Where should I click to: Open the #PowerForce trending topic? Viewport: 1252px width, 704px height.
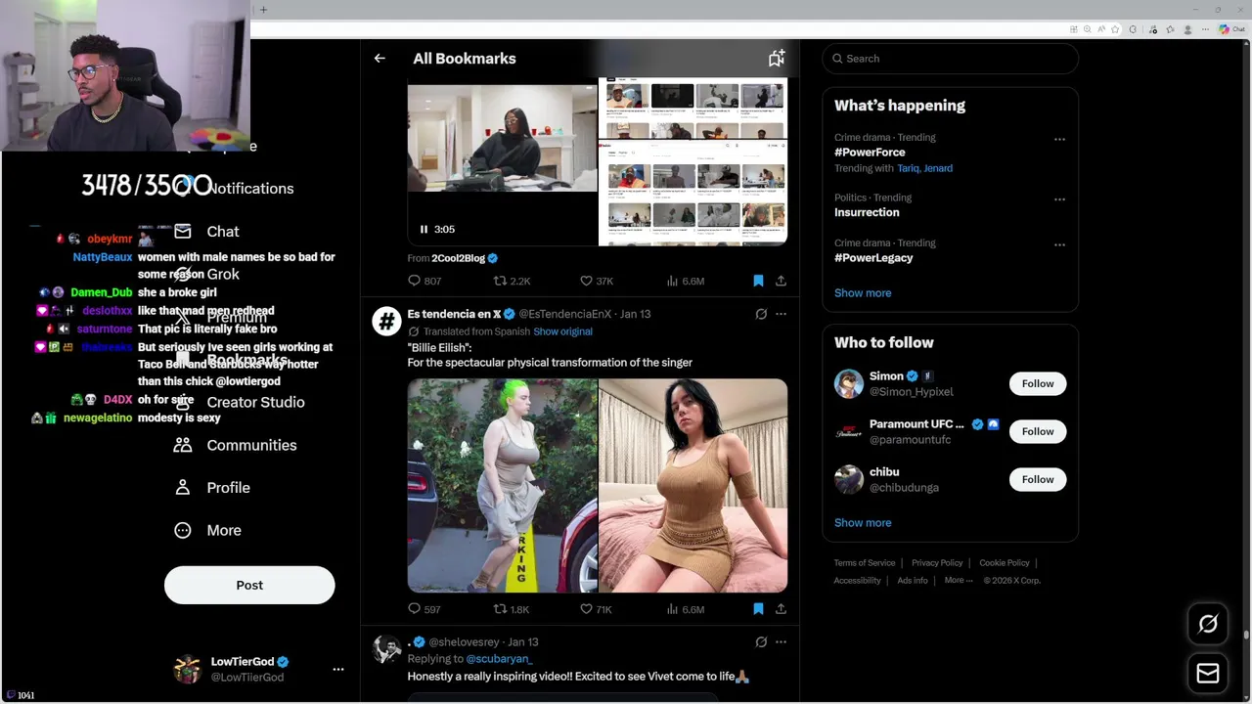870,153
